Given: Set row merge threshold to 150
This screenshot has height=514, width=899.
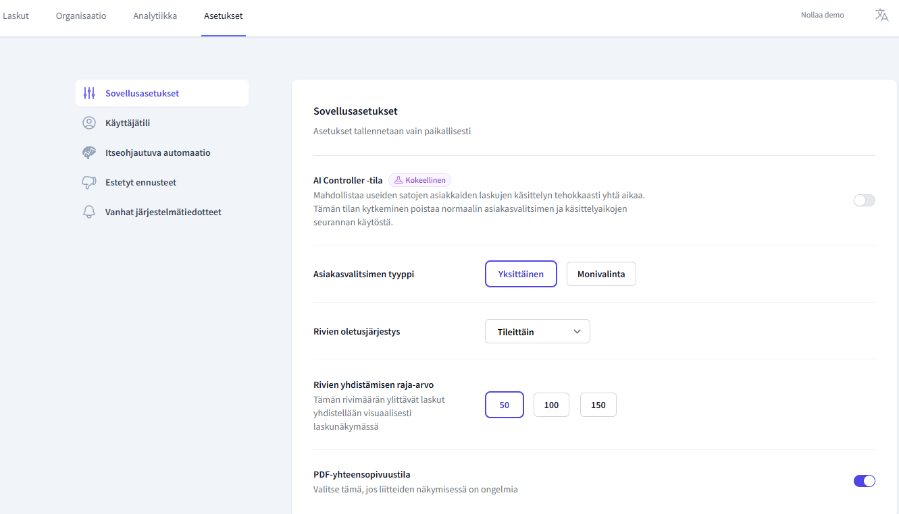Looking at the screenshot, I should pos(598,405).
